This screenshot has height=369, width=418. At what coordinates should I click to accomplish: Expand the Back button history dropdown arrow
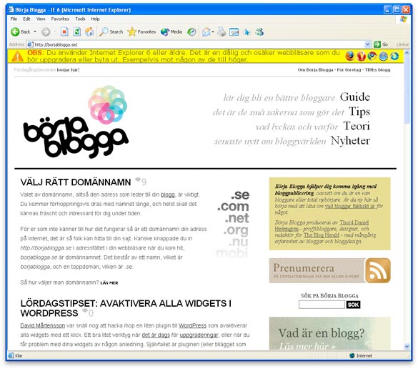tap(35, 31)
